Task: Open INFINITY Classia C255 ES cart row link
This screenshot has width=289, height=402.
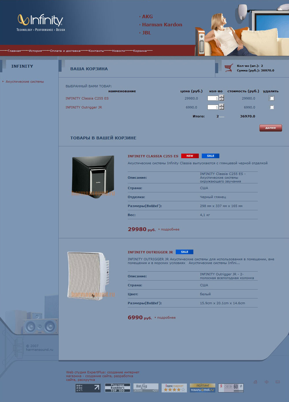Action: click(87, 98)
